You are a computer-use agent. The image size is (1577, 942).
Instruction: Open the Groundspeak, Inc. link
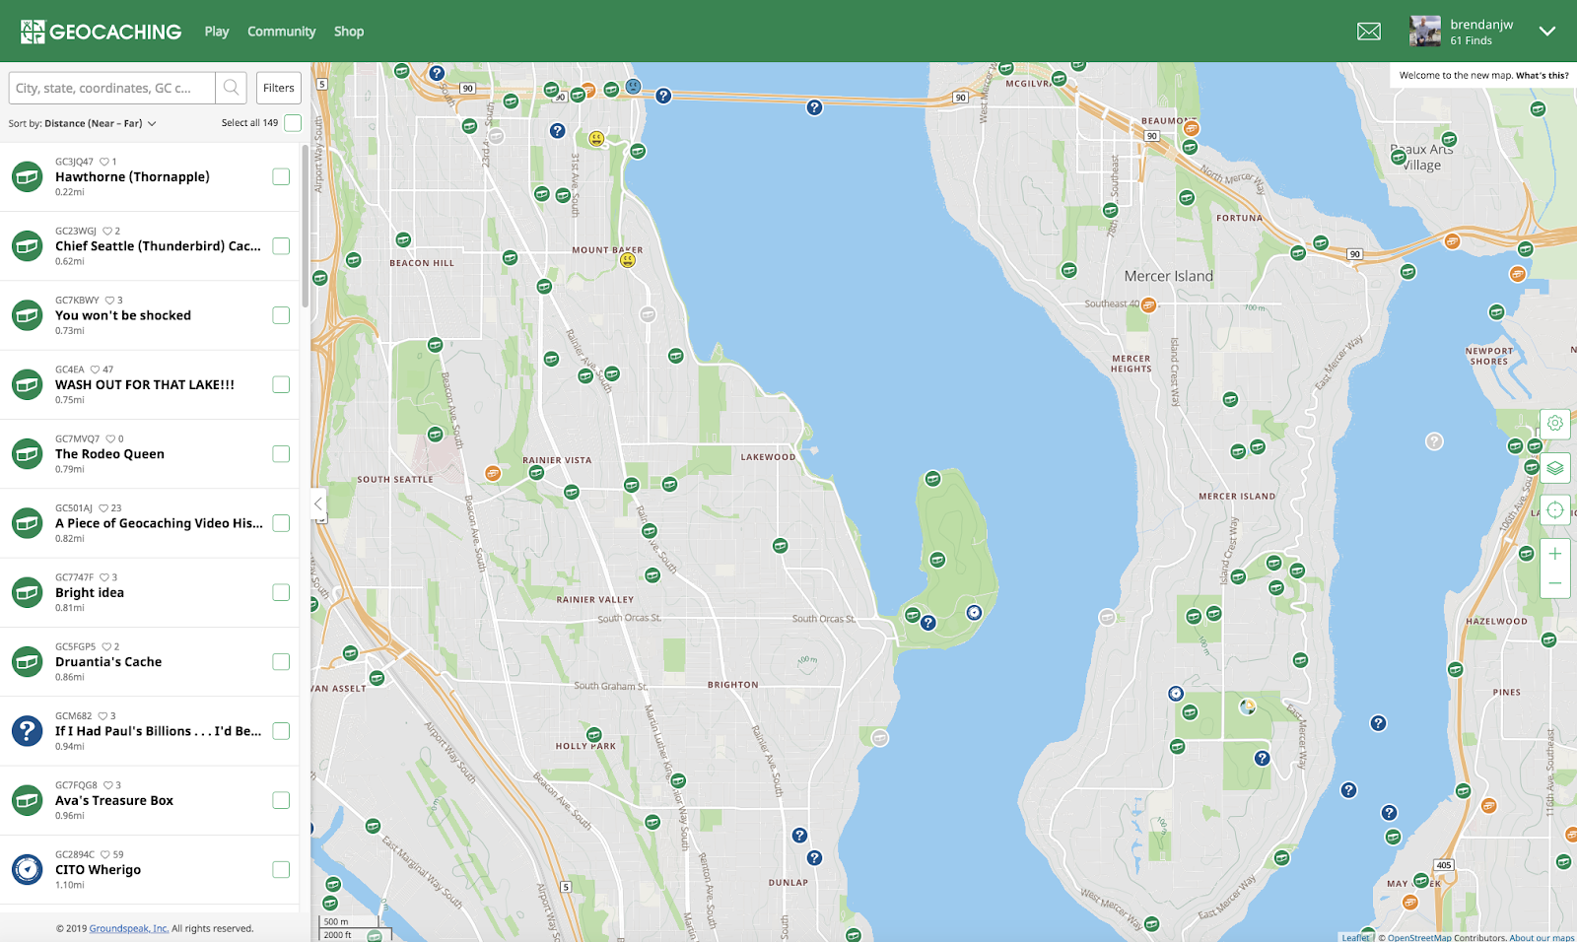coord(129,928)
